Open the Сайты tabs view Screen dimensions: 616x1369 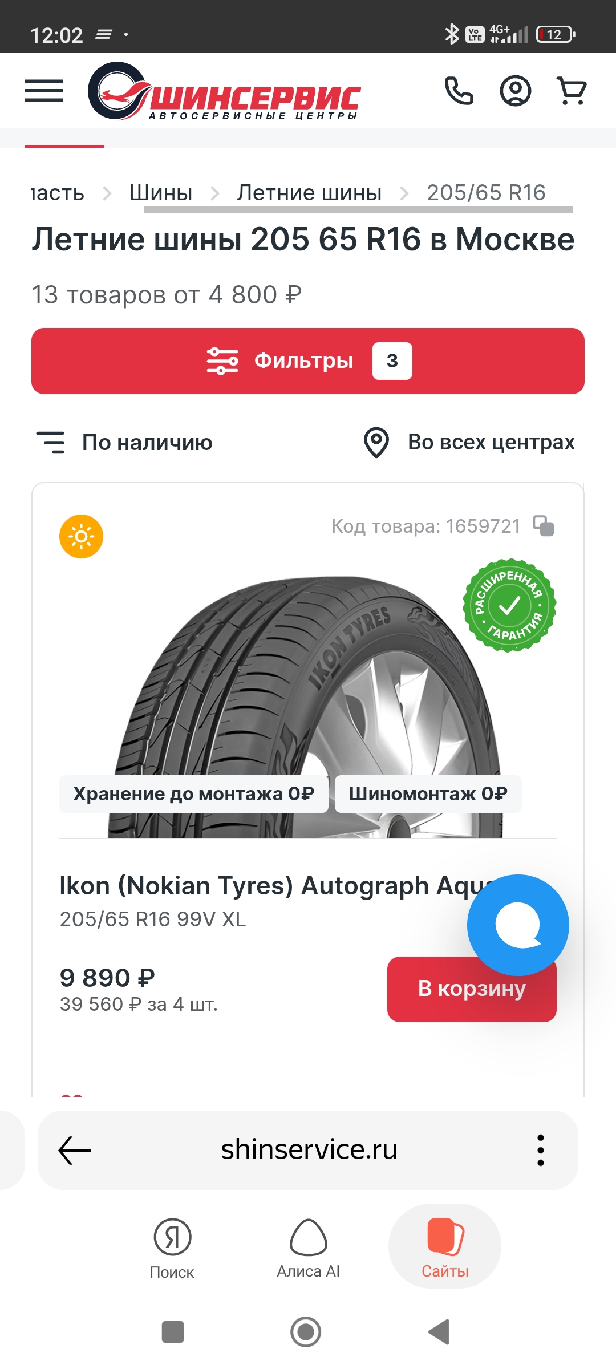pyautogui.click(x=445, y=1247)
